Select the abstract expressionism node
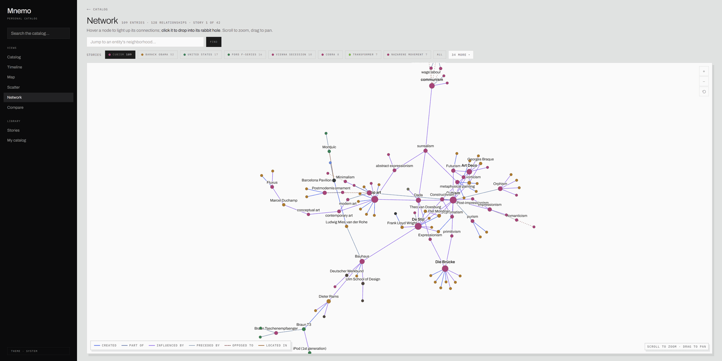Screen dimensions: 722x361 click(394, 171)
